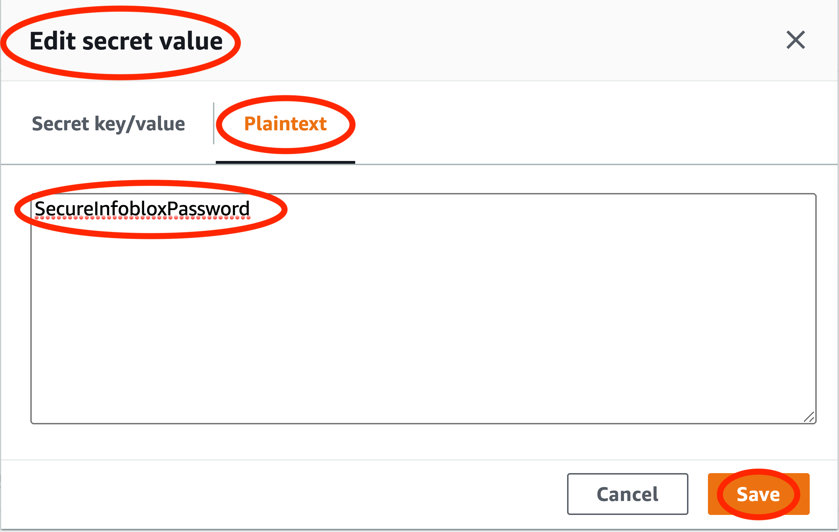Select the Plaintext tab

285,124
